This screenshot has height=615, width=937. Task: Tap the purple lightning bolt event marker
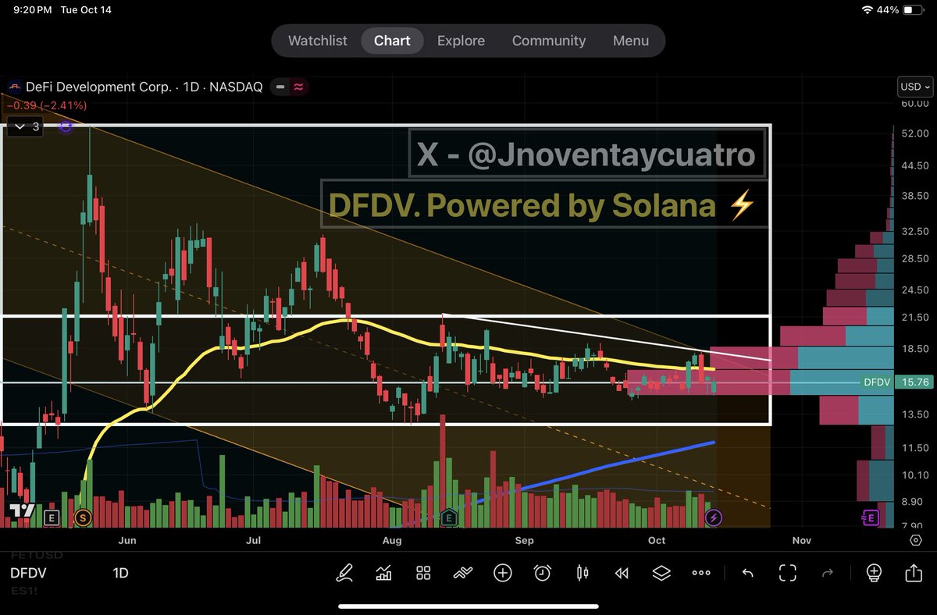coord(714,517)
